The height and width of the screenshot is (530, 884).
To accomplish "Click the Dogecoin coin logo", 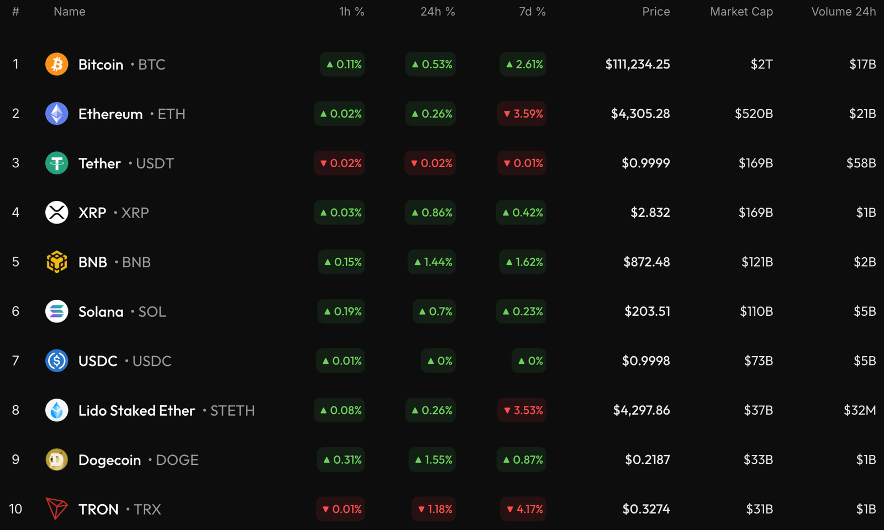I will click(x=56, y=459).
